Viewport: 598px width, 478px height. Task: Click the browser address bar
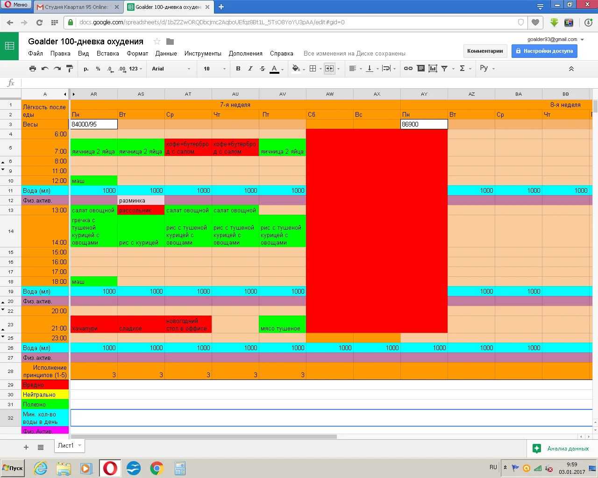(x=294, y=22)
